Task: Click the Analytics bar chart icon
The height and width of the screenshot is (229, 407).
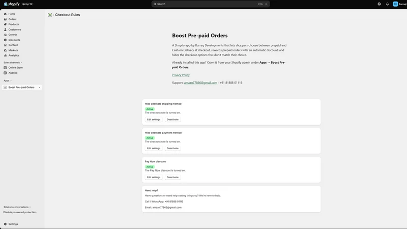Action: (5, 55)
